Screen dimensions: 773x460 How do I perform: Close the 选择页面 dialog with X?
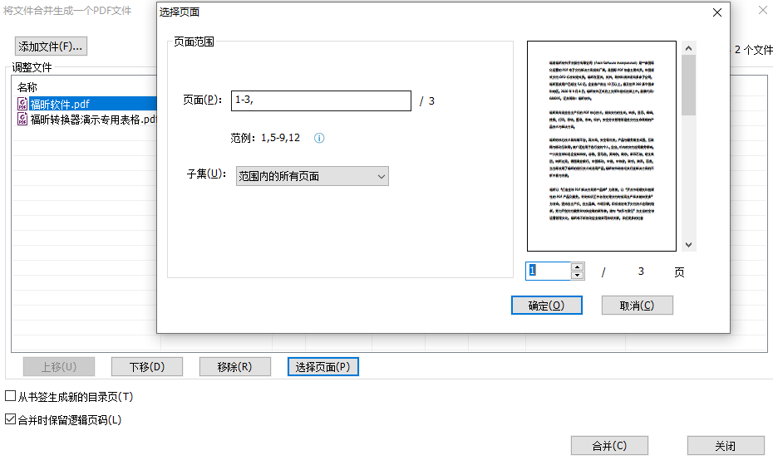[x=717, y=12]
